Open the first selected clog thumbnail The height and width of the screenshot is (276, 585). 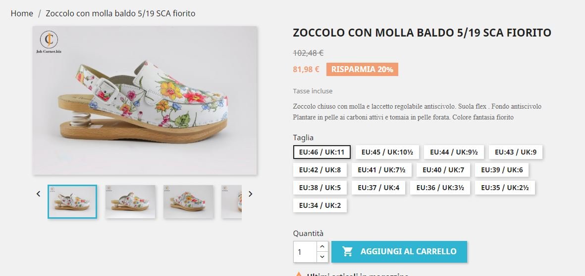pyautogui.click(x=72, y=201)
